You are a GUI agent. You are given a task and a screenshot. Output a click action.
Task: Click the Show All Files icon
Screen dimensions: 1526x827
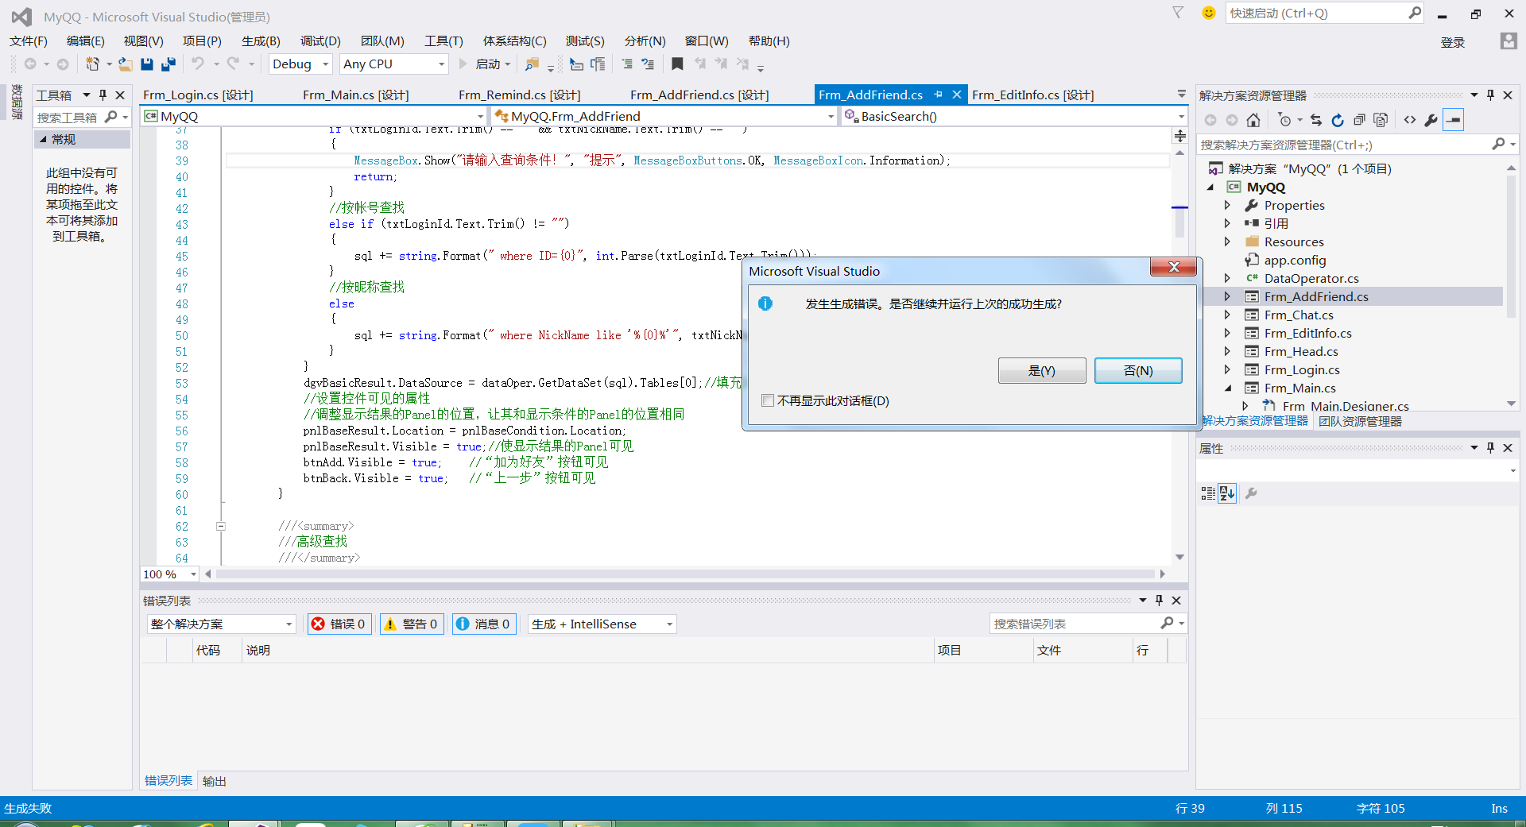pyautogui.click(x=1381, y=120)
